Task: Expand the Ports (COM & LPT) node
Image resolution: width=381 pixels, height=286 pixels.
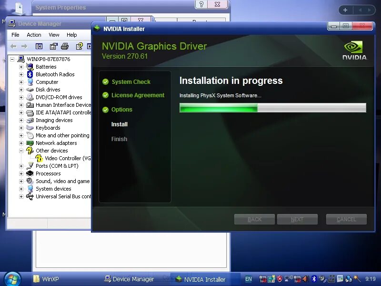Action: pos(21,166)
